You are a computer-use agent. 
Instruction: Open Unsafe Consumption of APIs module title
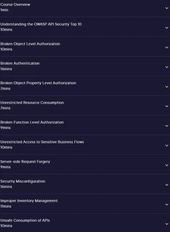tap(25, 221)
